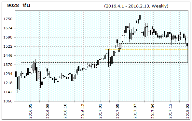
Task: Click the 2017.05 date axis label
Action: click(x=118, y=111)
